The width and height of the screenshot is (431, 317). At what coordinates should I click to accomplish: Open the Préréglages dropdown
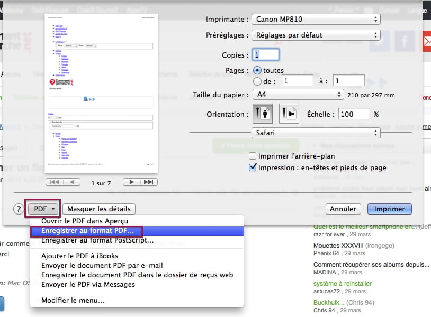pos(316,35)
